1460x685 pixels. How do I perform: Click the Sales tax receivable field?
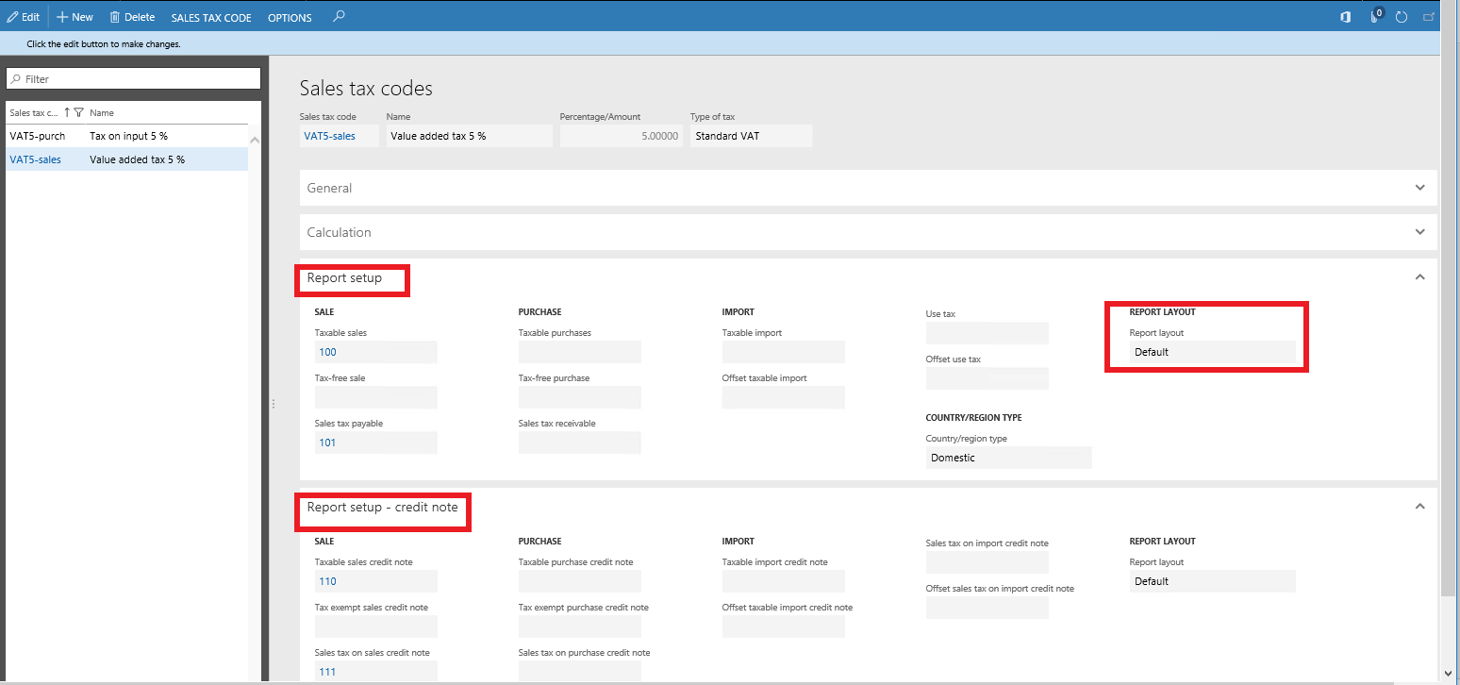pyautogui.click(x=579, y=443)
